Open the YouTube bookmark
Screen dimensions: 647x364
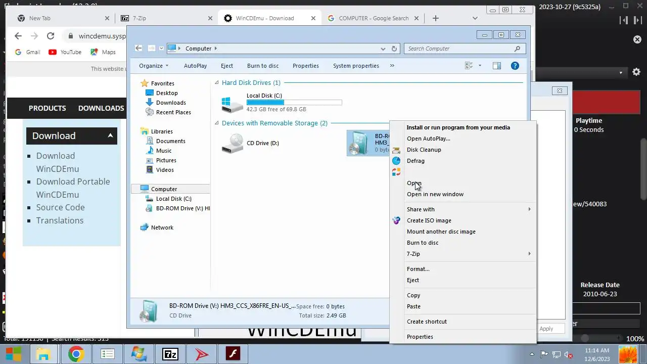point(65,52)
